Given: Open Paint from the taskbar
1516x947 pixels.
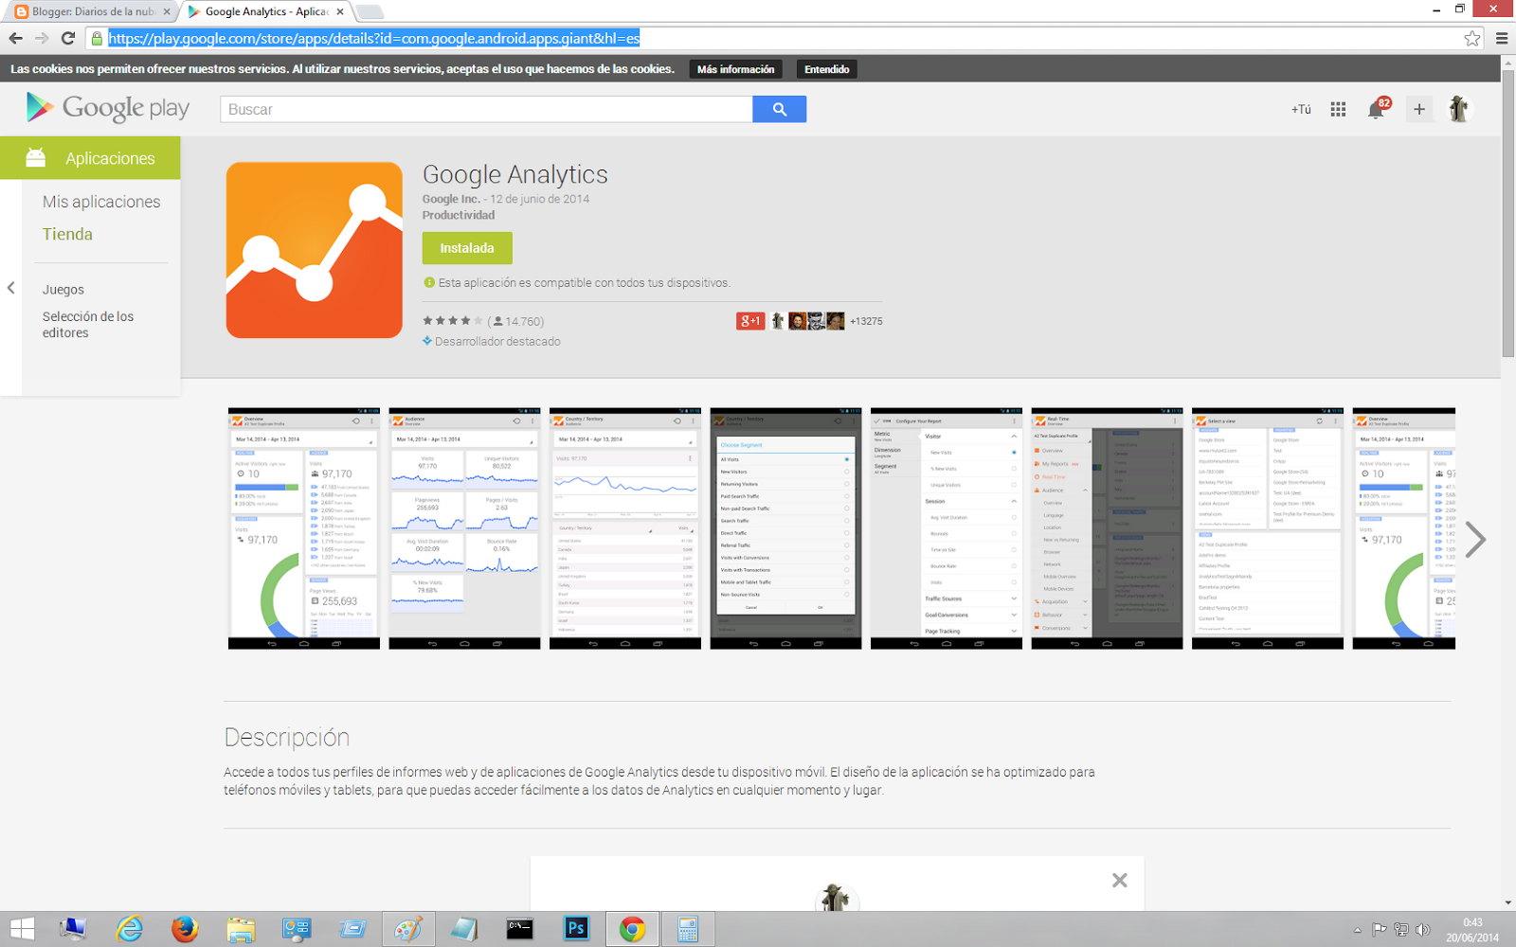Looking at the screenshot, I should click(408, 930).
